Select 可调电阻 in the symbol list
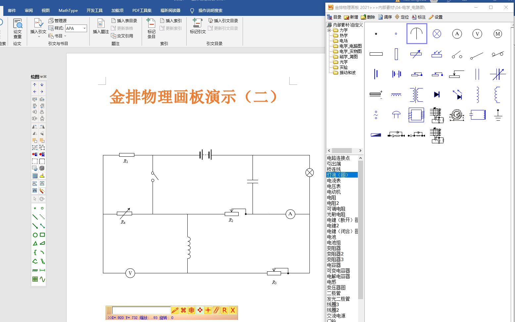This screenshot has height=322, width=515. click(x=336, y=209)
